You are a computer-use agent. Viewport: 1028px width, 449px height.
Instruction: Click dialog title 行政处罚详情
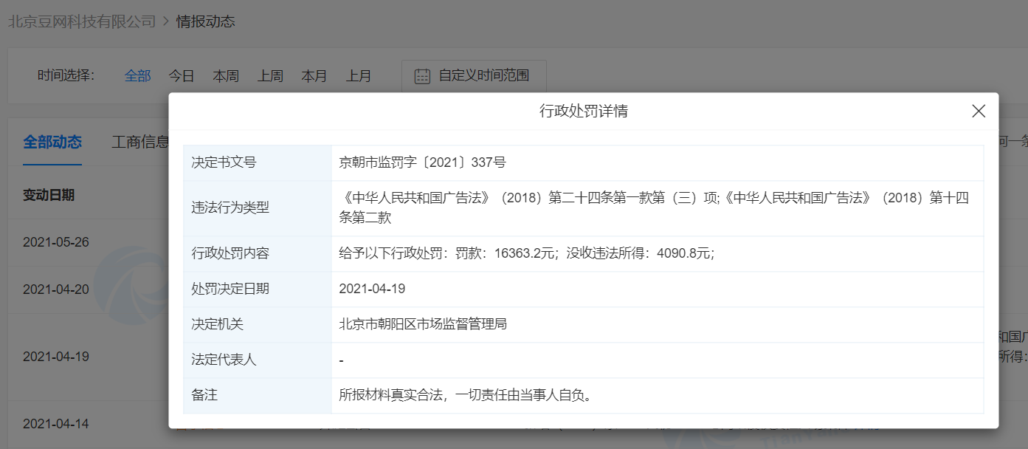[584, 112]
